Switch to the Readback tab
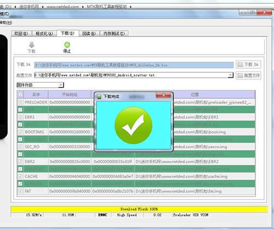 [89, 33]
